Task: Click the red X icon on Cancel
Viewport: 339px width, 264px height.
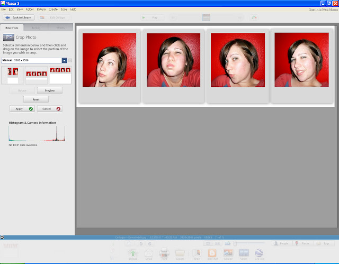Action: click(x=58, y=109)
